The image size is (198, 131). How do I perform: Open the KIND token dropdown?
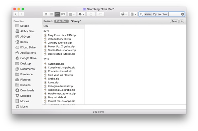(x=148, y=14)
